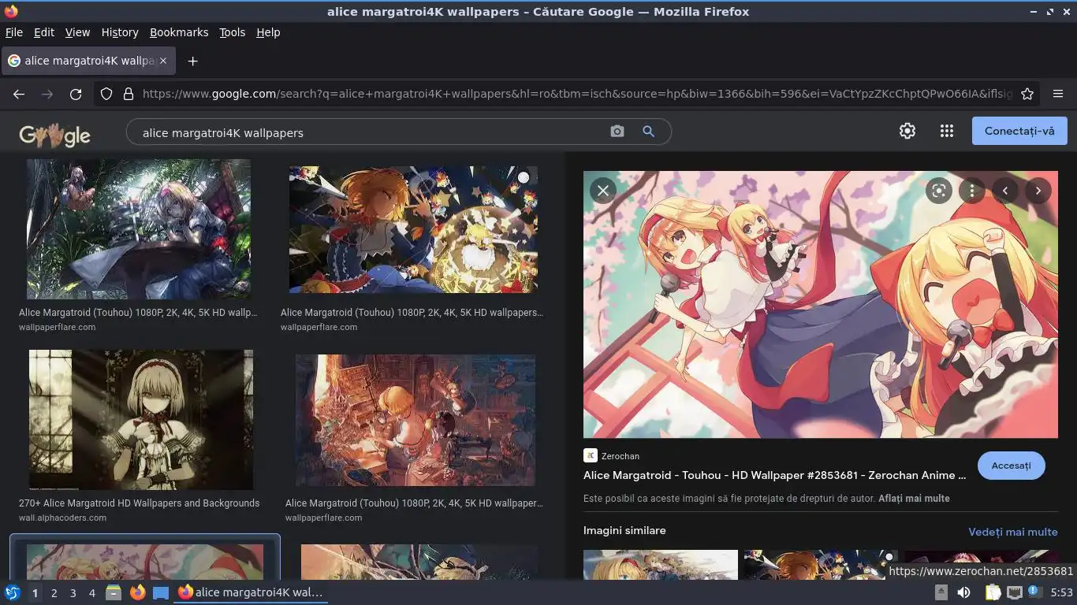1077x605 pixels.
Task: Open the Alice Margatroid Zerochan title link
Action: click(x=774, y=475)
